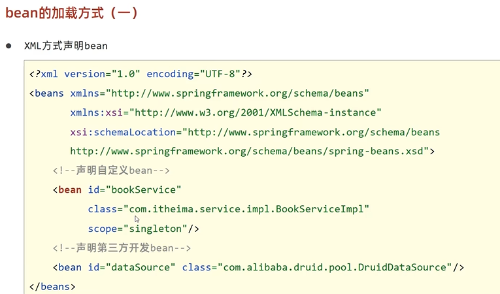
Task: Click the scope="singleton" attribute
Action: (141, 229)
